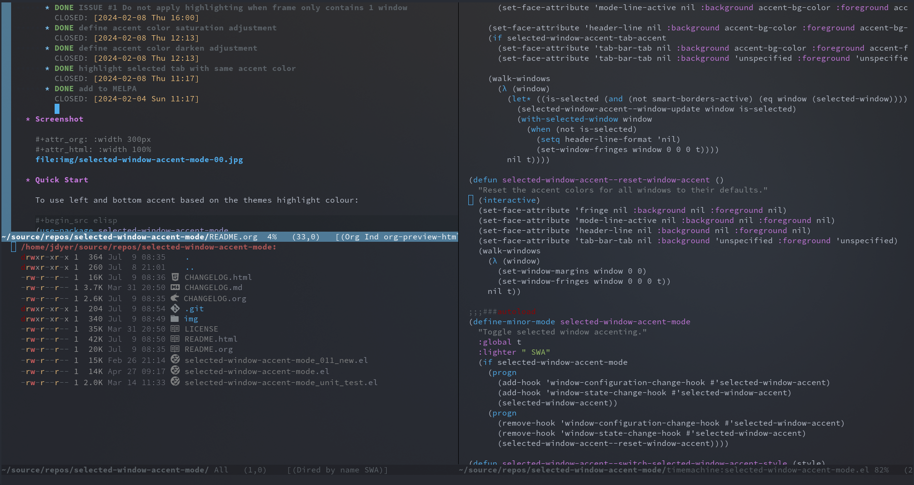This screenshot has width=914, height=485.
Task: Open README.html in Dired listing
Action: 211,339
